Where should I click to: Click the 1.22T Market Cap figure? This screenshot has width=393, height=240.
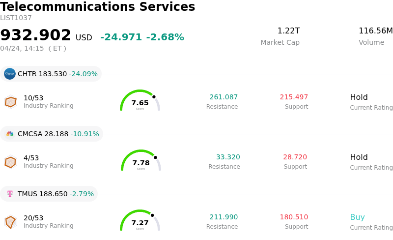pos(288,31)
